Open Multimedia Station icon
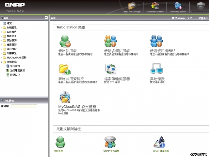The width and height of the screenshot is (209, 157). (x=155, y=6)
